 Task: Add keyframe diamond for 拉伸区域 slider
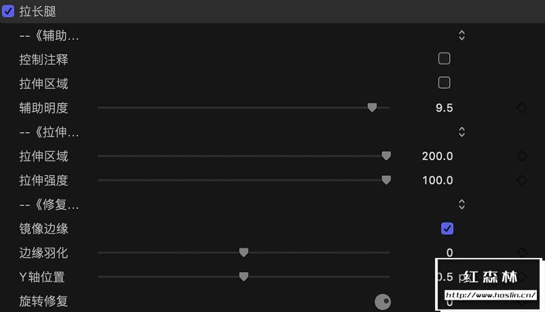[521, 156]
